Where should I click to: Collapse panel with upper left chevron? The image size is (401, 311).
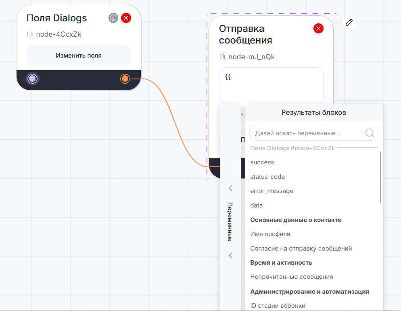point(231,188)
